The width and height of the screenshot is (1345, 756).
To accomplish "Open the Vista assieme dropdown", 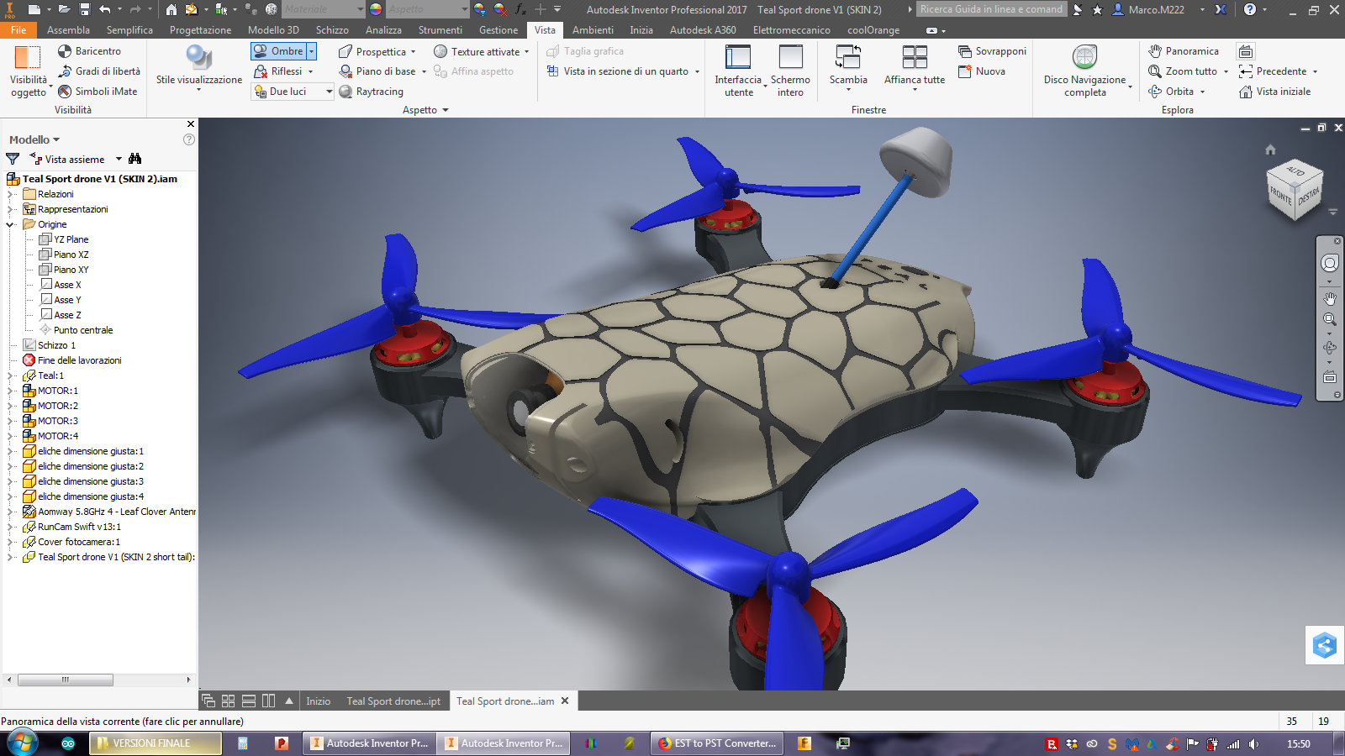I will 119,159.
